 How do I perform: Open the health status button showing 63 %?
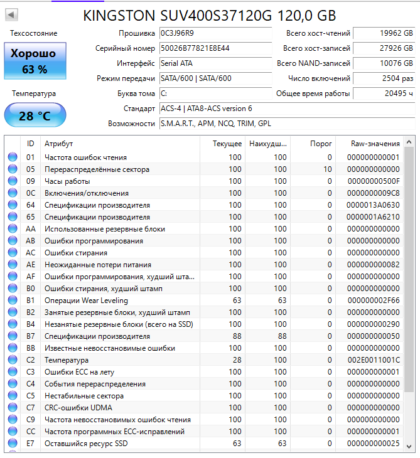35,61
